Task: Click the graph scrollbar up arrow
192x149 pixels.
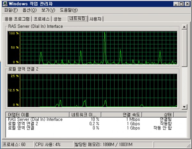Action: (x=184, y=27)
